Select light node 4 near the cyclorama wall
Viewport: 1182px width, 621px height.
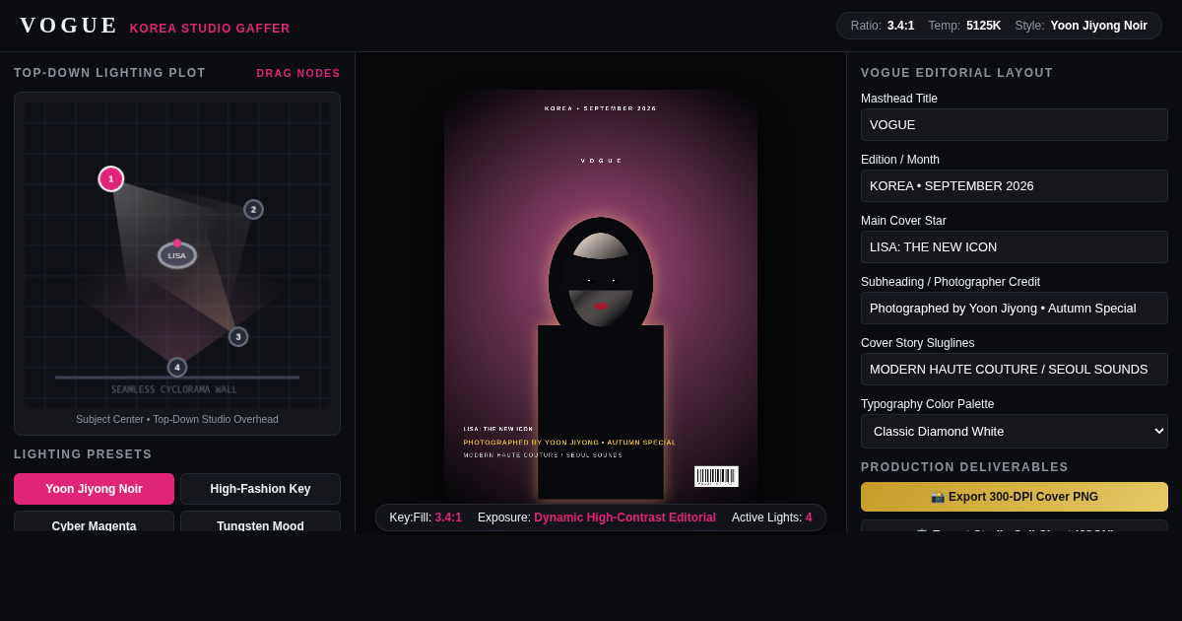coord(177,367)
